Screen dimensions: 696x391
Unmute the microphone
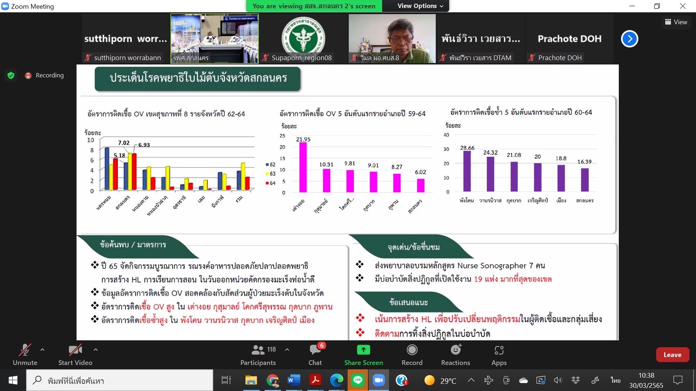(25, 355)
